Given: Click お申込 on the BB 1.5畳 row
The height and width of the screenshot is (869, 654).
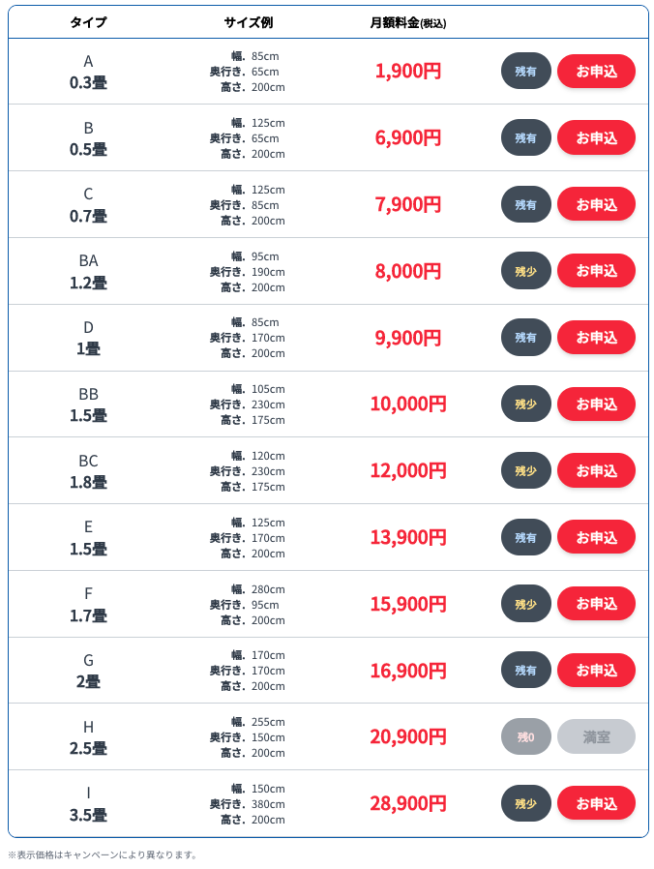Looking at the screenshot, I should click(x=596, y=405).
